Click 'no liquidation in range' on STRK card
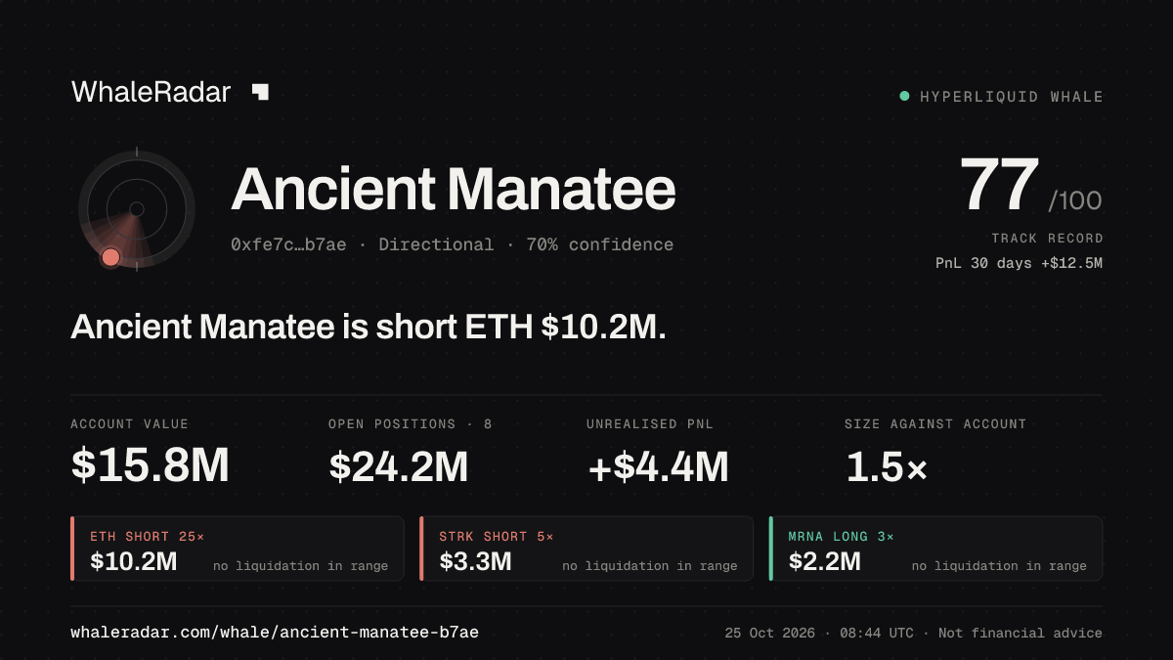This screenshot has width=1173, height=660. [x=650, y=566]
